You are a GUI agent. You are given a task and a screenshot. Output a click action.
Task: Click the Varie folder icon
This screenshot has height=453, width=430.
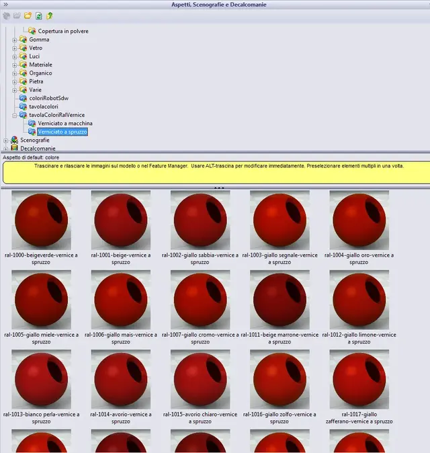23,90
